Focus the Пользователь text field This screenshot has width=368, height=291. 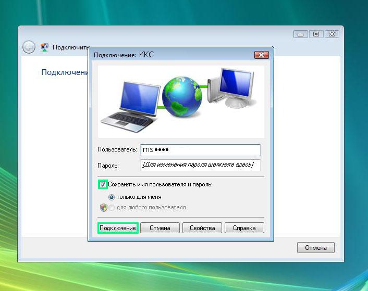[x=200, y=150]
